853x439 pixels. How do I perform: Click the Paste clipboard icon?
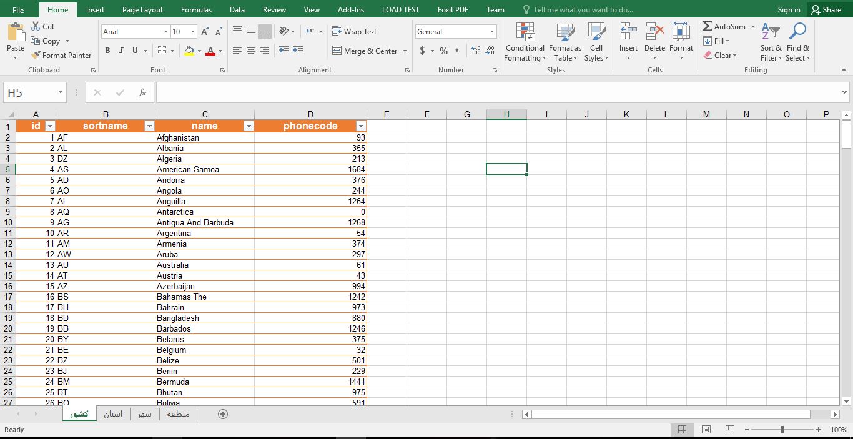[x=16, y=32]
